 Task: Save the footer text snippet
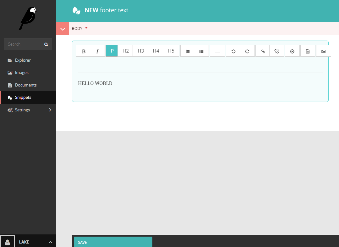point(113,242)
